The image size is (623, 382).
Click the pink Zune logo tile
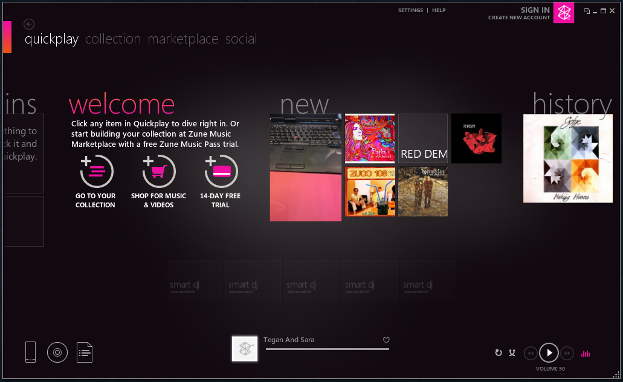(x=563, y=13)
